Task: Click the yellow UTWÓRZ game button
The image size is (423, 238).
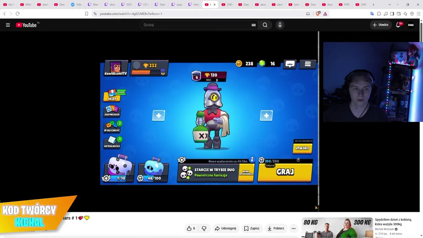Action: click(302, 148)
